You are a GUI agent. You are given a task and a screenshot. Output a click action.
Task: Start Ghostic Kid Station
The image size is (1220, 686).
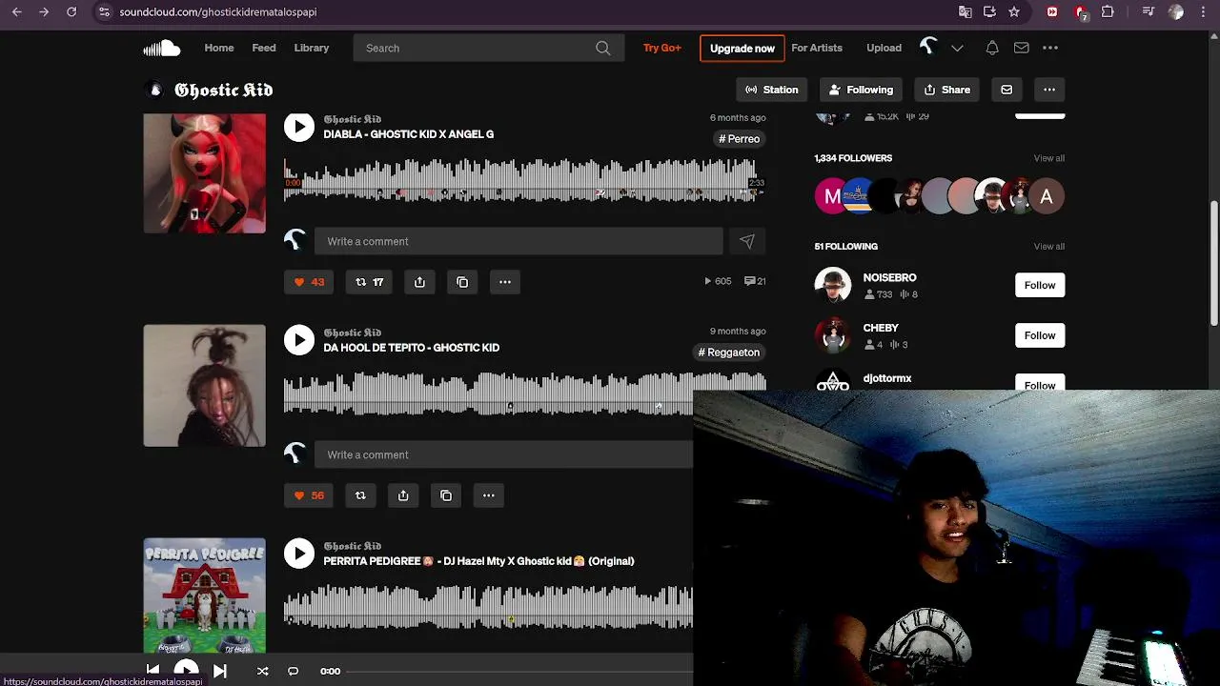click(772, 90)
